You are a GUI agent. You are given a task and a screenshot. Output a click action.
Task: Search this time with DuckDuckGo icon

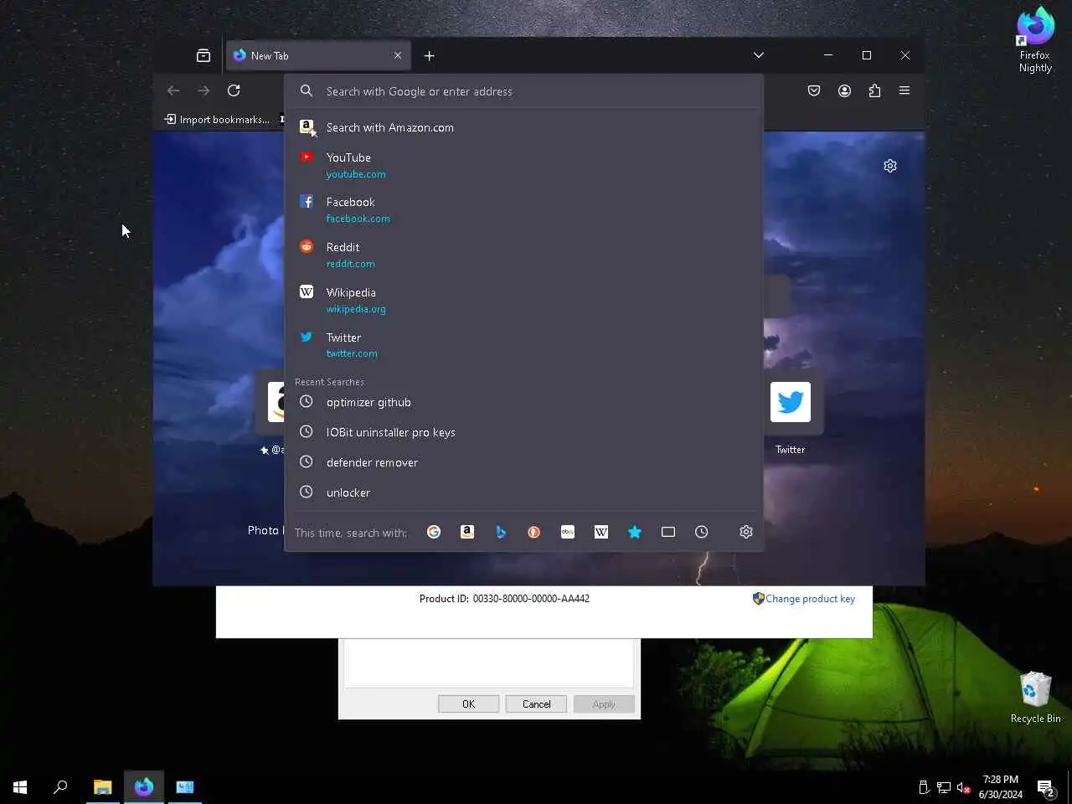coord(534,532)
